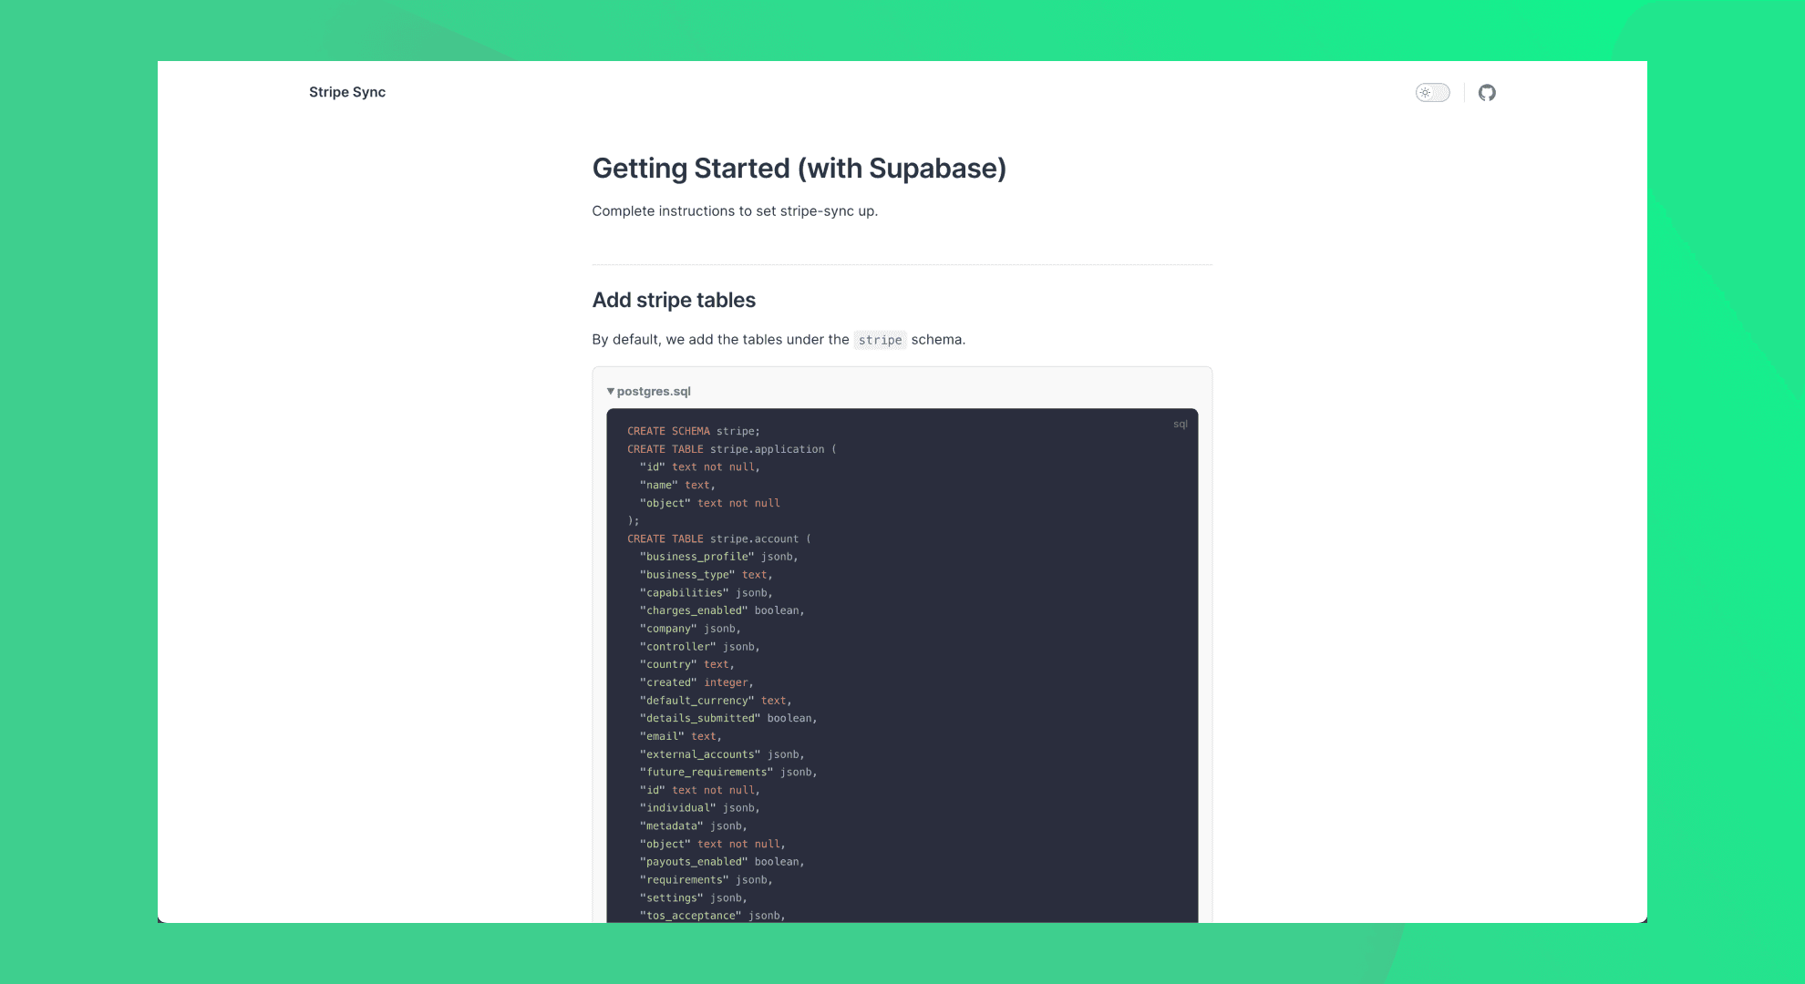This screenshot has width=1805, height=984.
Task: Click the "company" jsonb line
Action: click(690, 629)
